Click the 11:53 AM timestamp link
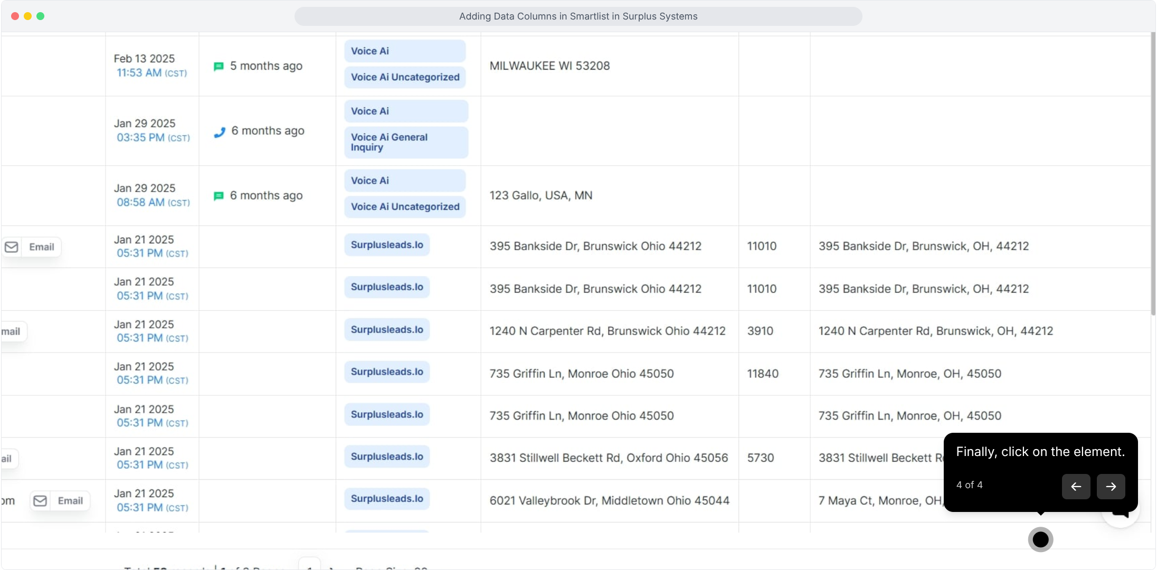1157x570 pixels. tap(139, 73)
